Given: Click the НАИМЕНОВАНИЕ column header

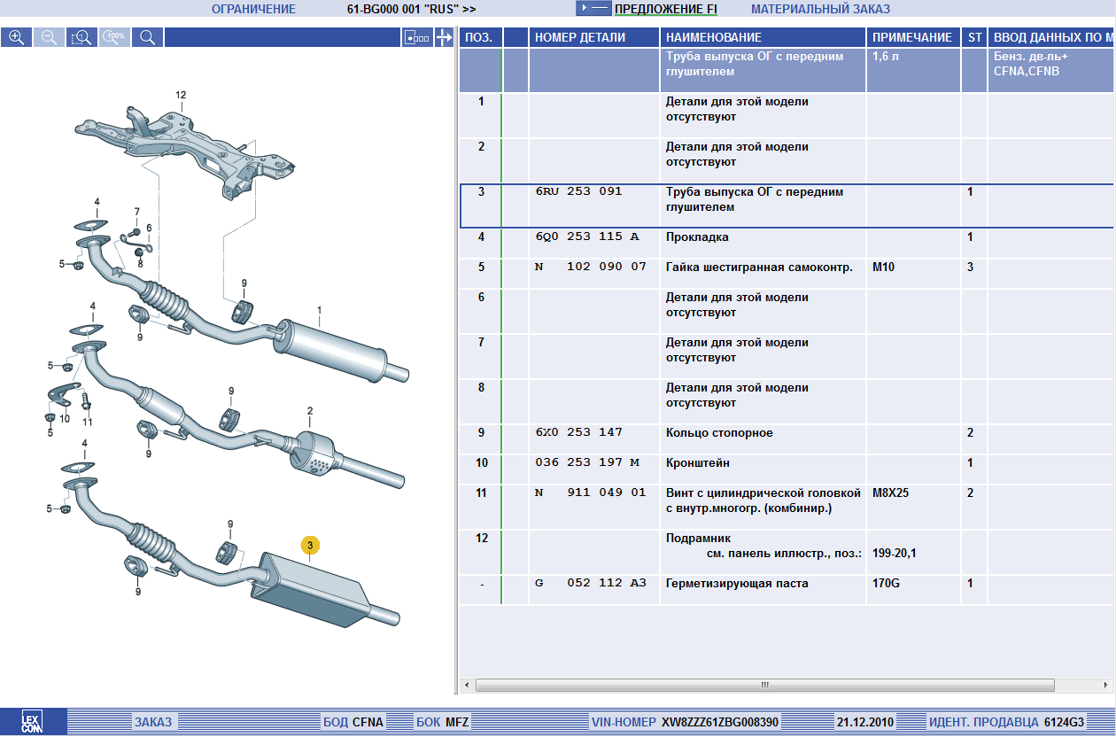Looking at the screenshot, I should [x=713, y=37].
